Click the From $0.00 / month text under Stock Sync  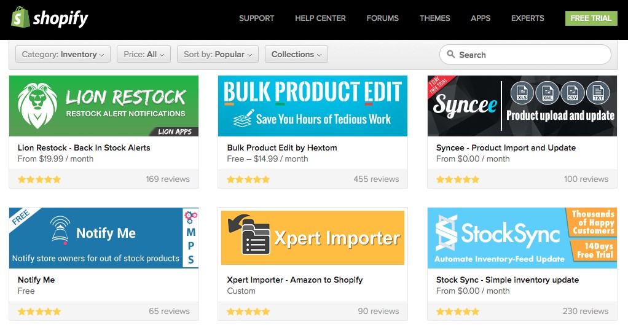(473, 291)
